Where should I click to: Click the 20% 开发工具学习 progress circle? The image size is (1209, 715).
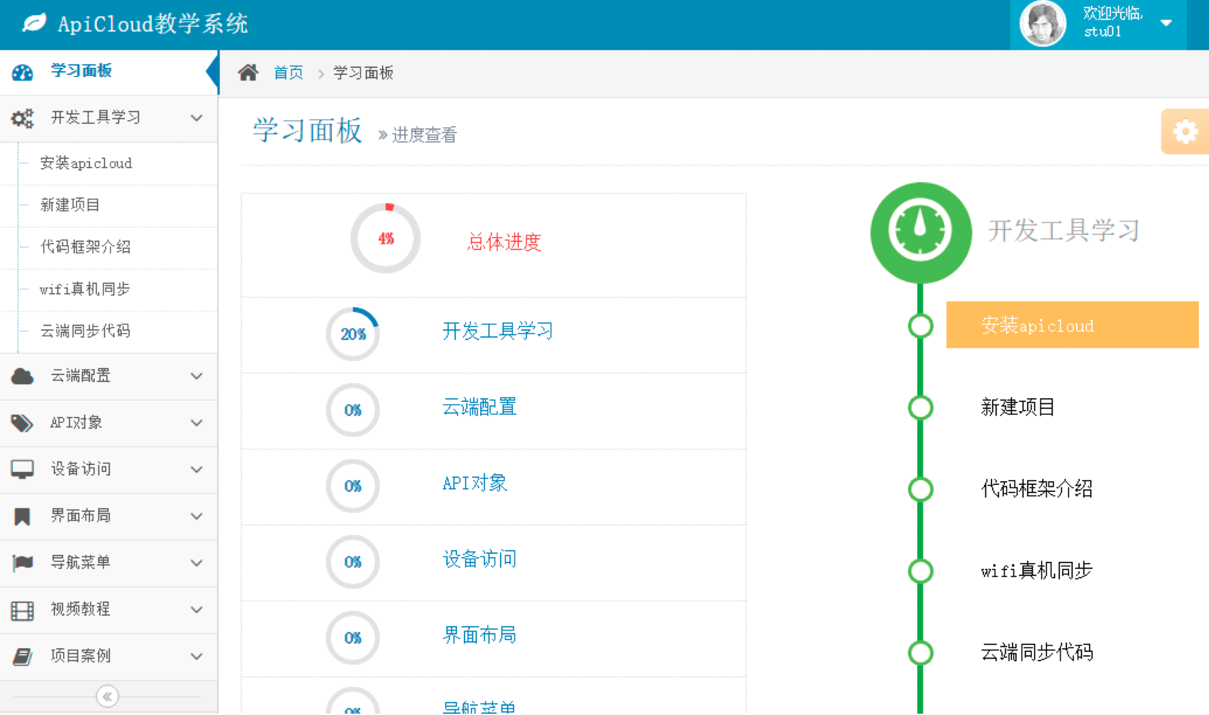coord(353,334)
